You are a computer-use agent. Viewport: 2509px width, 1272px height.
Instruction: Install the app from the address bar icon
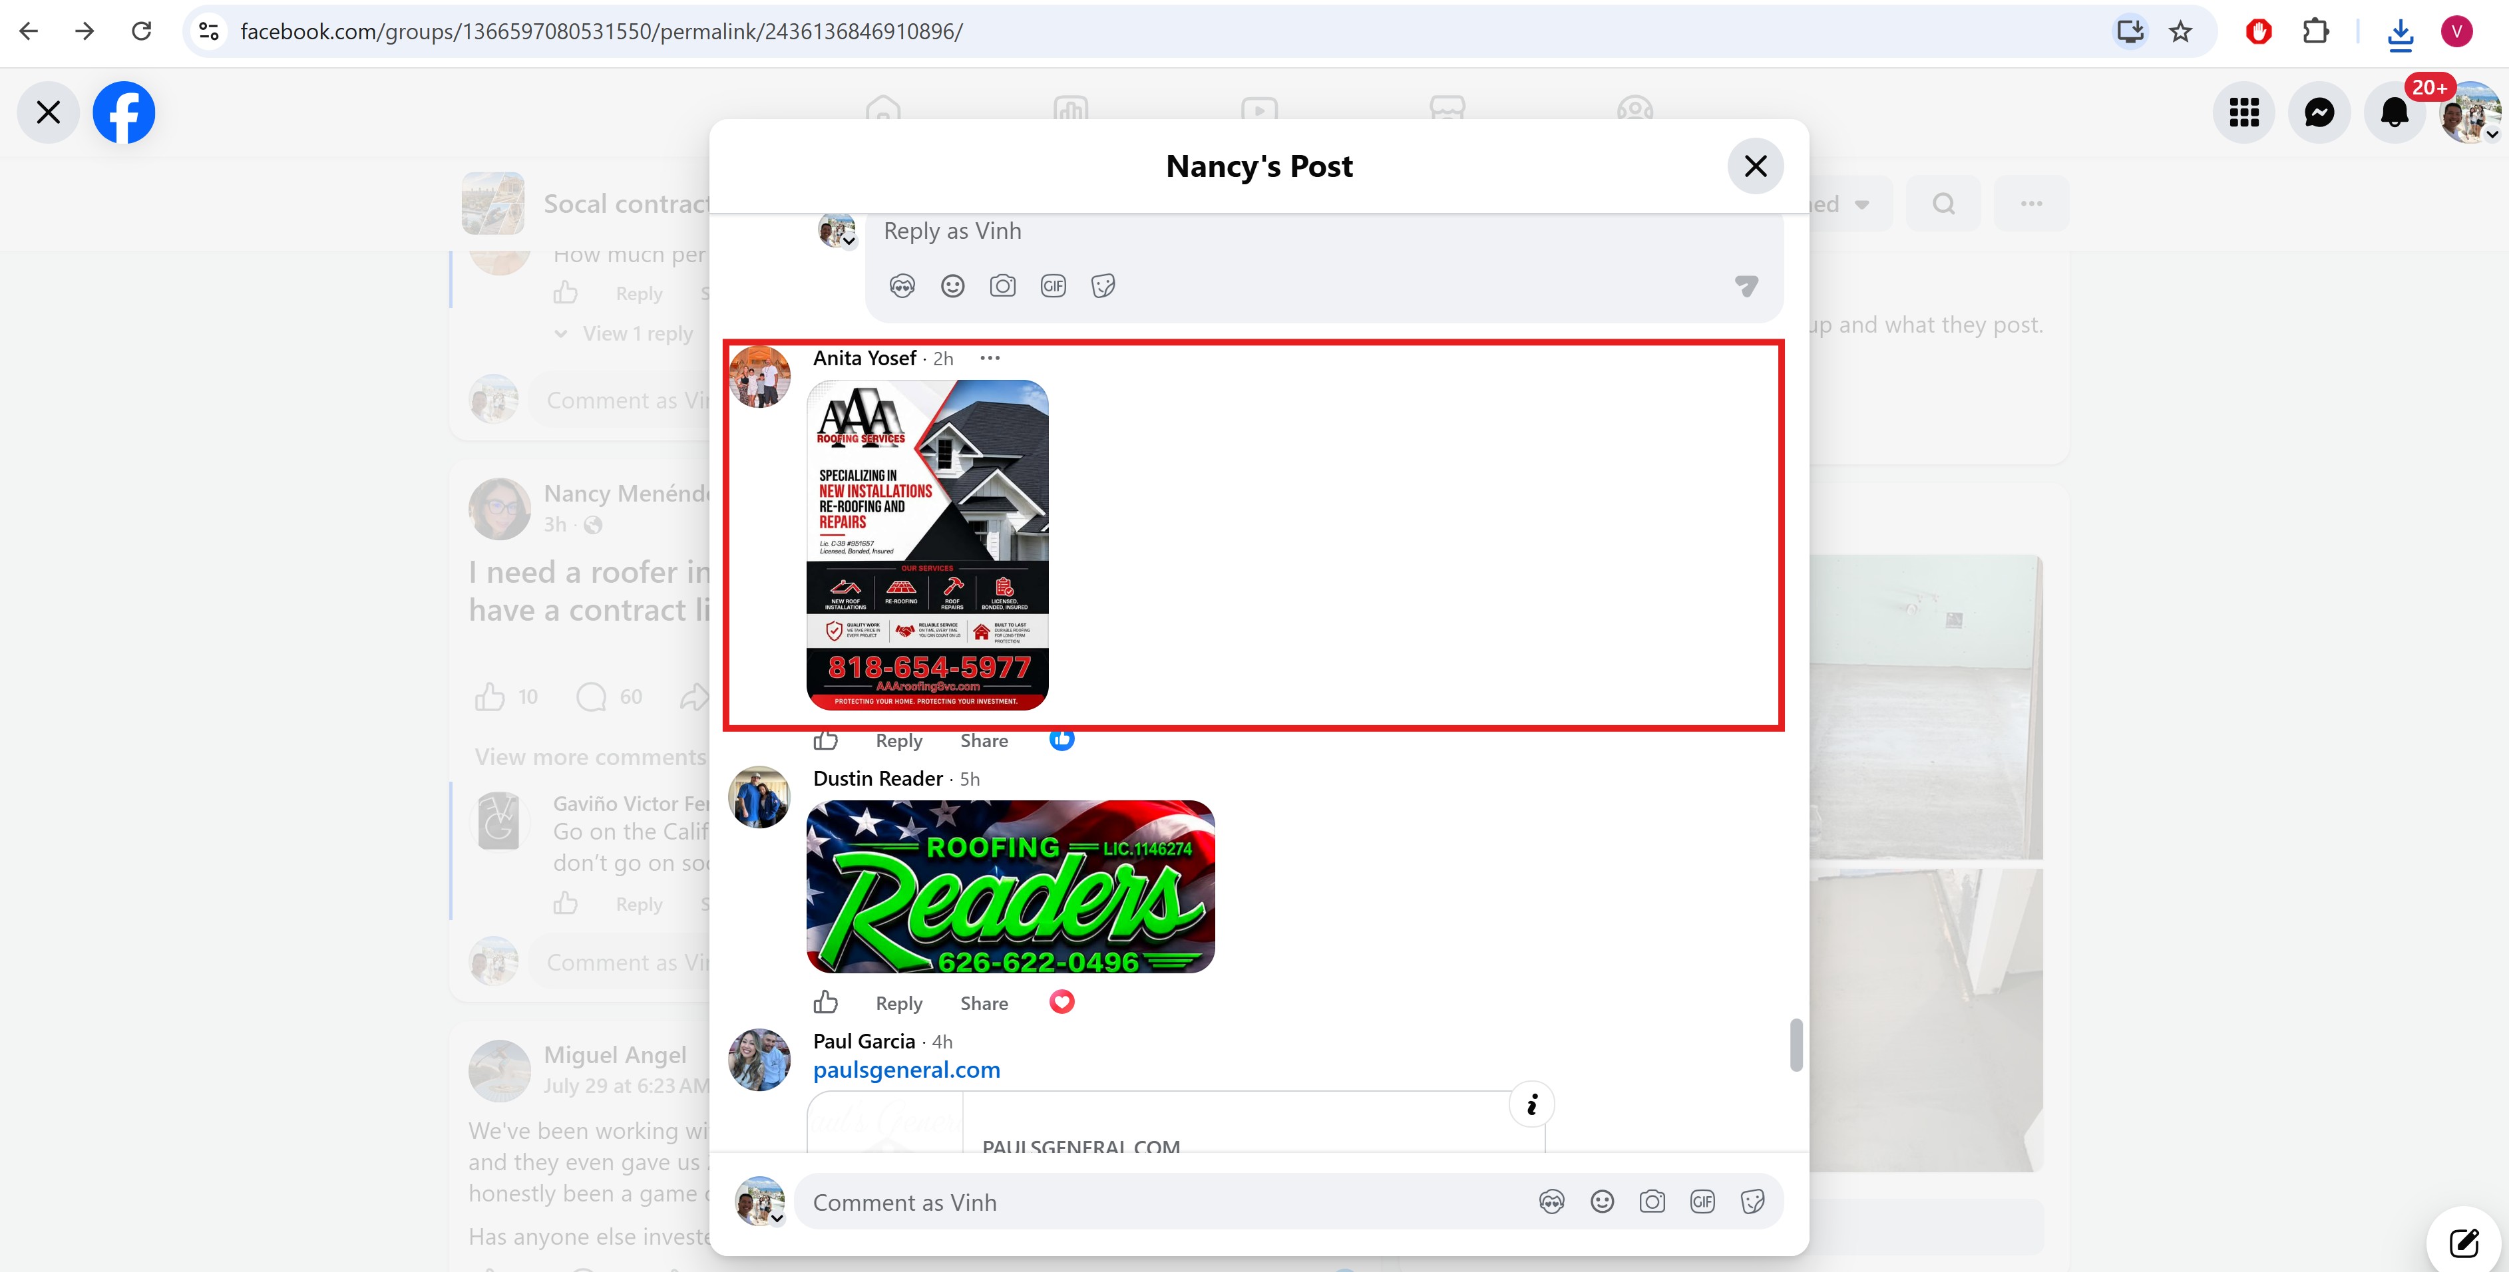click(x=2130, y=32)
